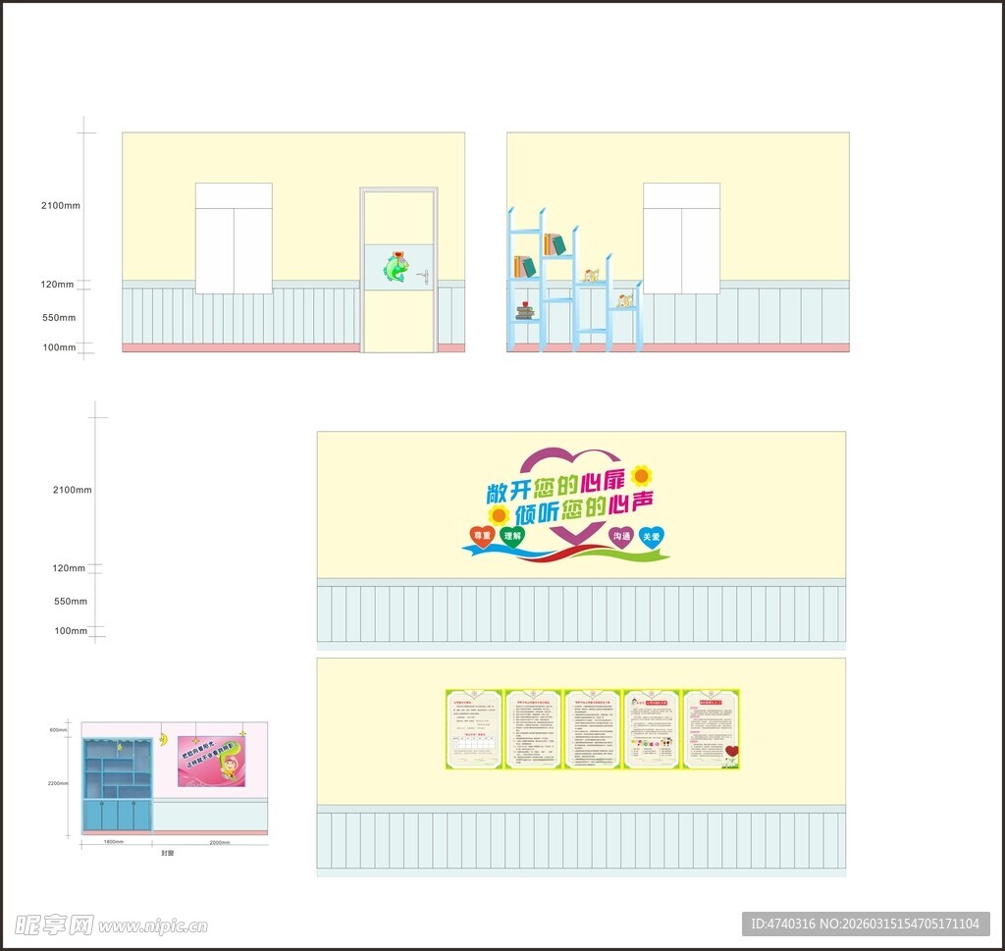Click the hanging yellow moon decoration
Image resolution: width=1005 pixels, height=951 pixels.
[163, 738]
